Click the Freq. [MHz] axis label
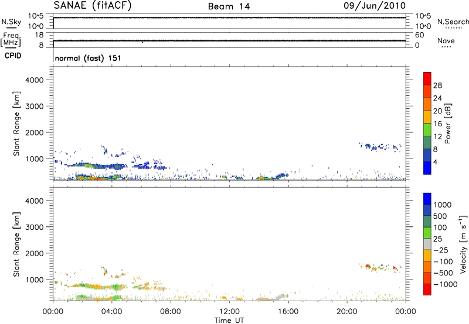This screenshot has width=469, height=324. (11, 39)
